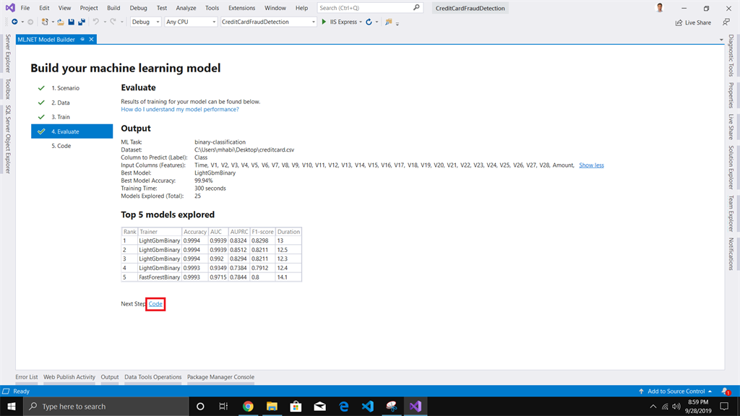Click the Code next step link
The height and width of the screenshot is (416, 740).
[x=155, y=304]
